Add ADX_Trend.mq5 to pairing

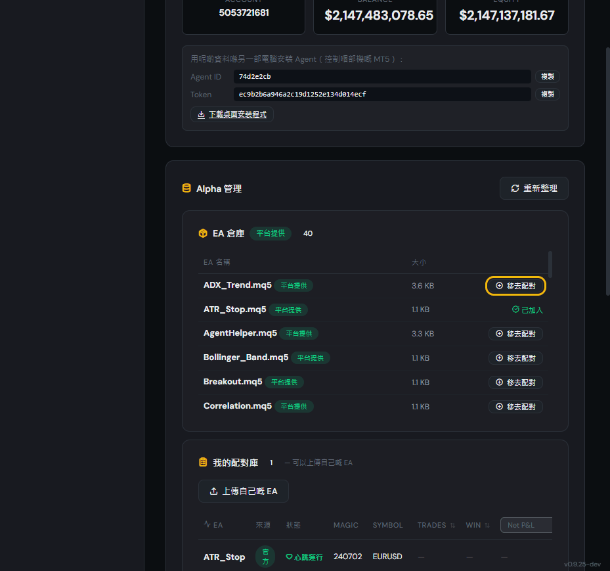coord(515,286)
